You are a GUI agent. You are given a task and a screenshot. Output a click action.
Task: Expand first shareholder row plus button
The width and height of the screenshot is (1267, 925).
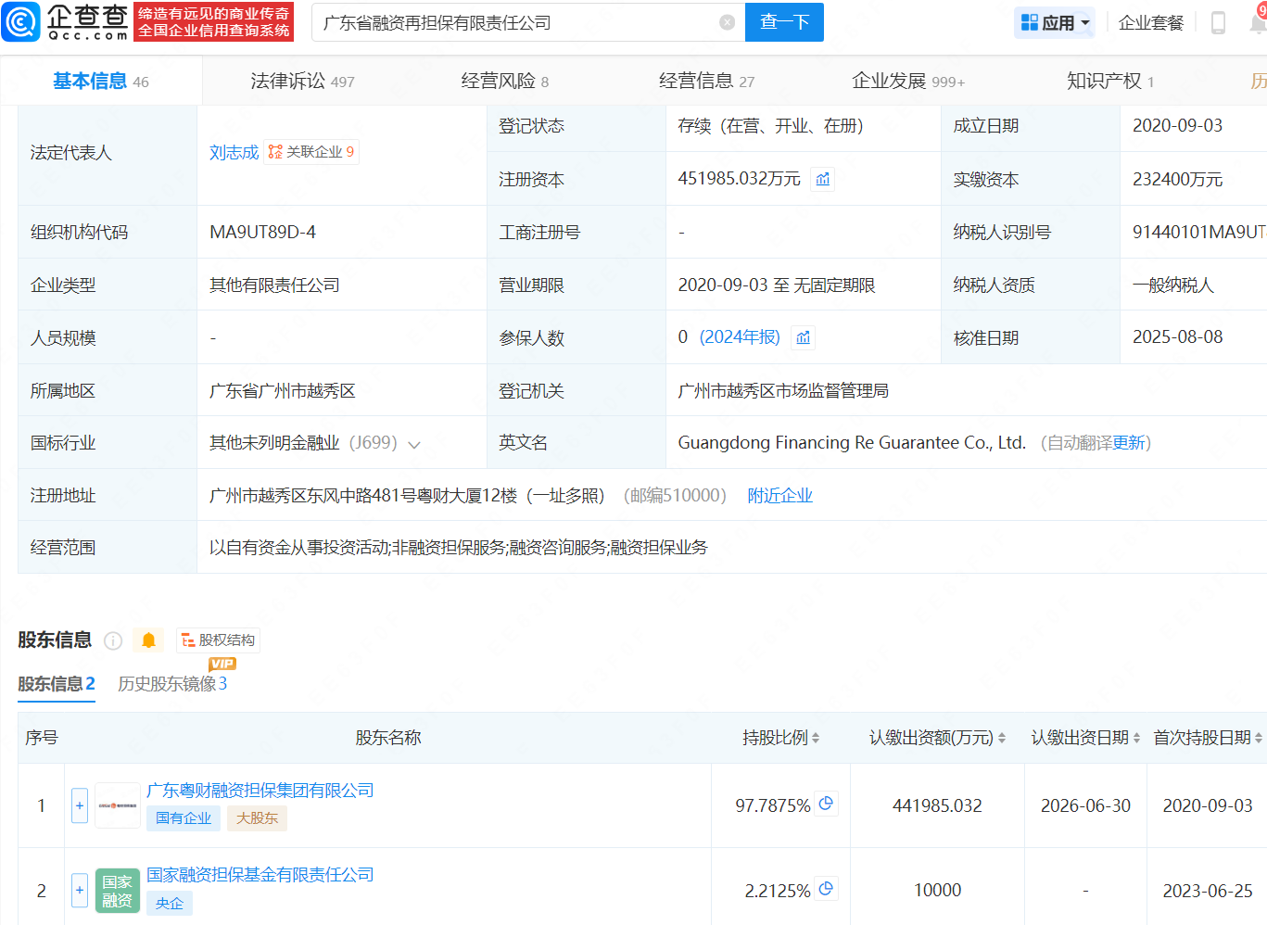80,805
